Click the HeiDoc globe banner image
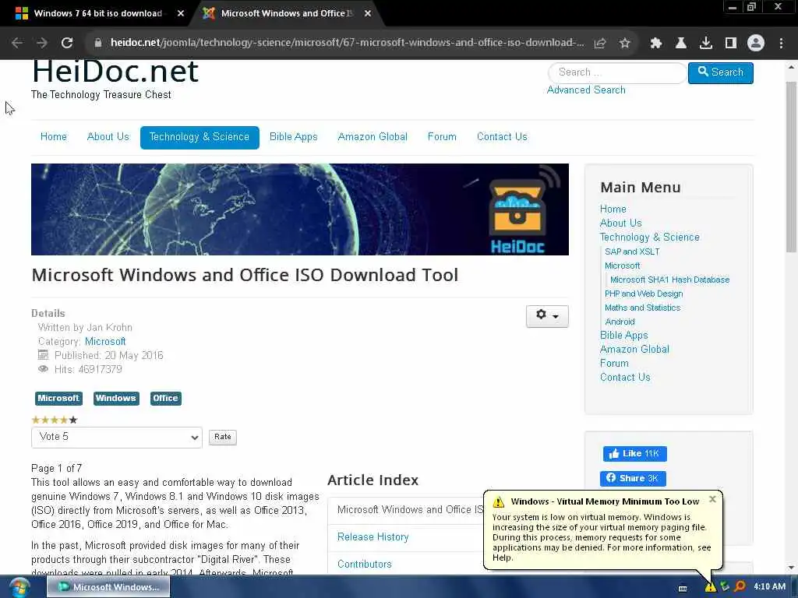 pos(300,209)
